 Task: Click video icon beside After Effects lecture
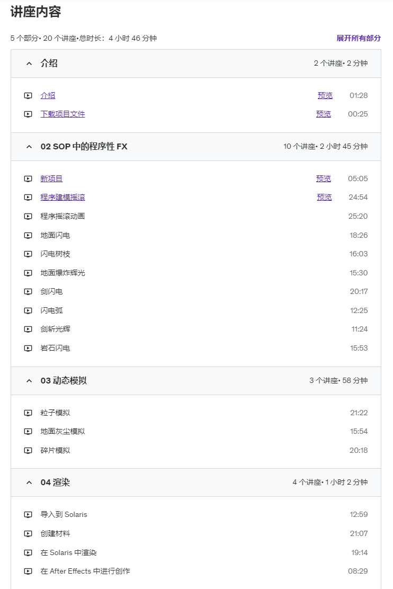[x=28, y=572]
